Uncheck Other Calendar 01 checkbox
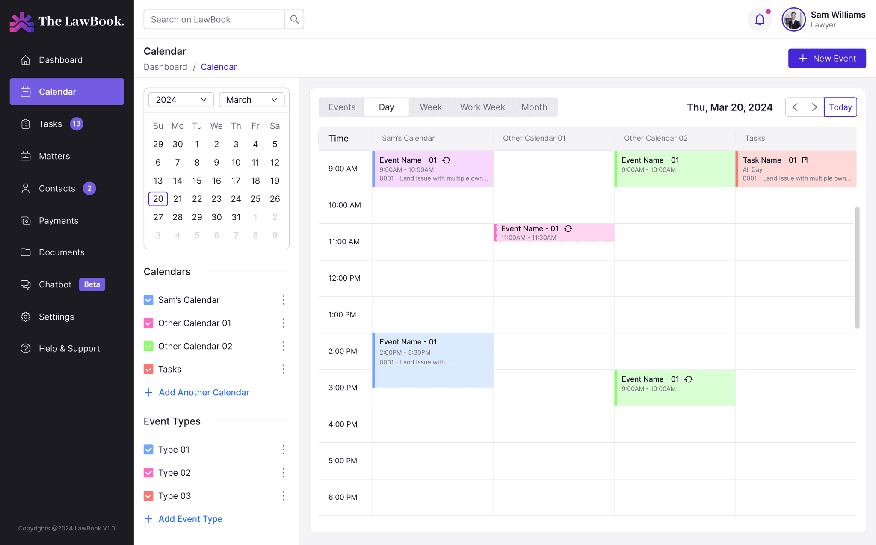Image resolution: width=876 pixels, height=545 pixels. pyautogui.click(x=148, y=323)
